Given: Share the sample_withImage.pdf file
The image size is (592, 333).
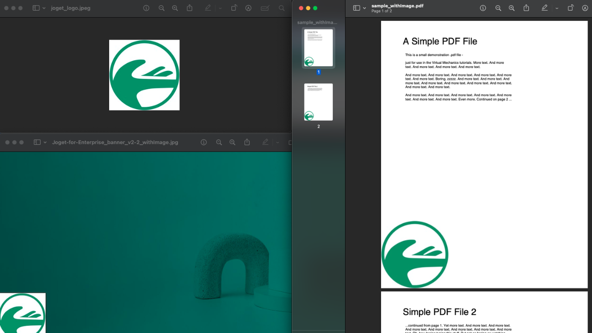Looking at the screenshot, I should (526, 8).
